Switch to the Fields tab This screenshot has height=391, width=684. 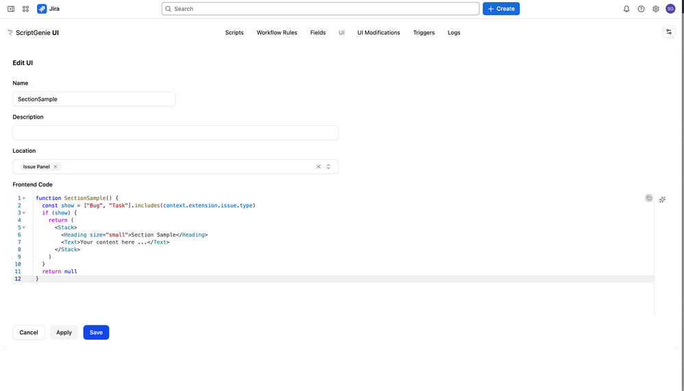318,33
